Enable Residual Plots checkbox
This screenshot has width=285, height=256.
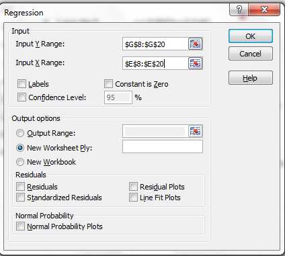(133, 187)
